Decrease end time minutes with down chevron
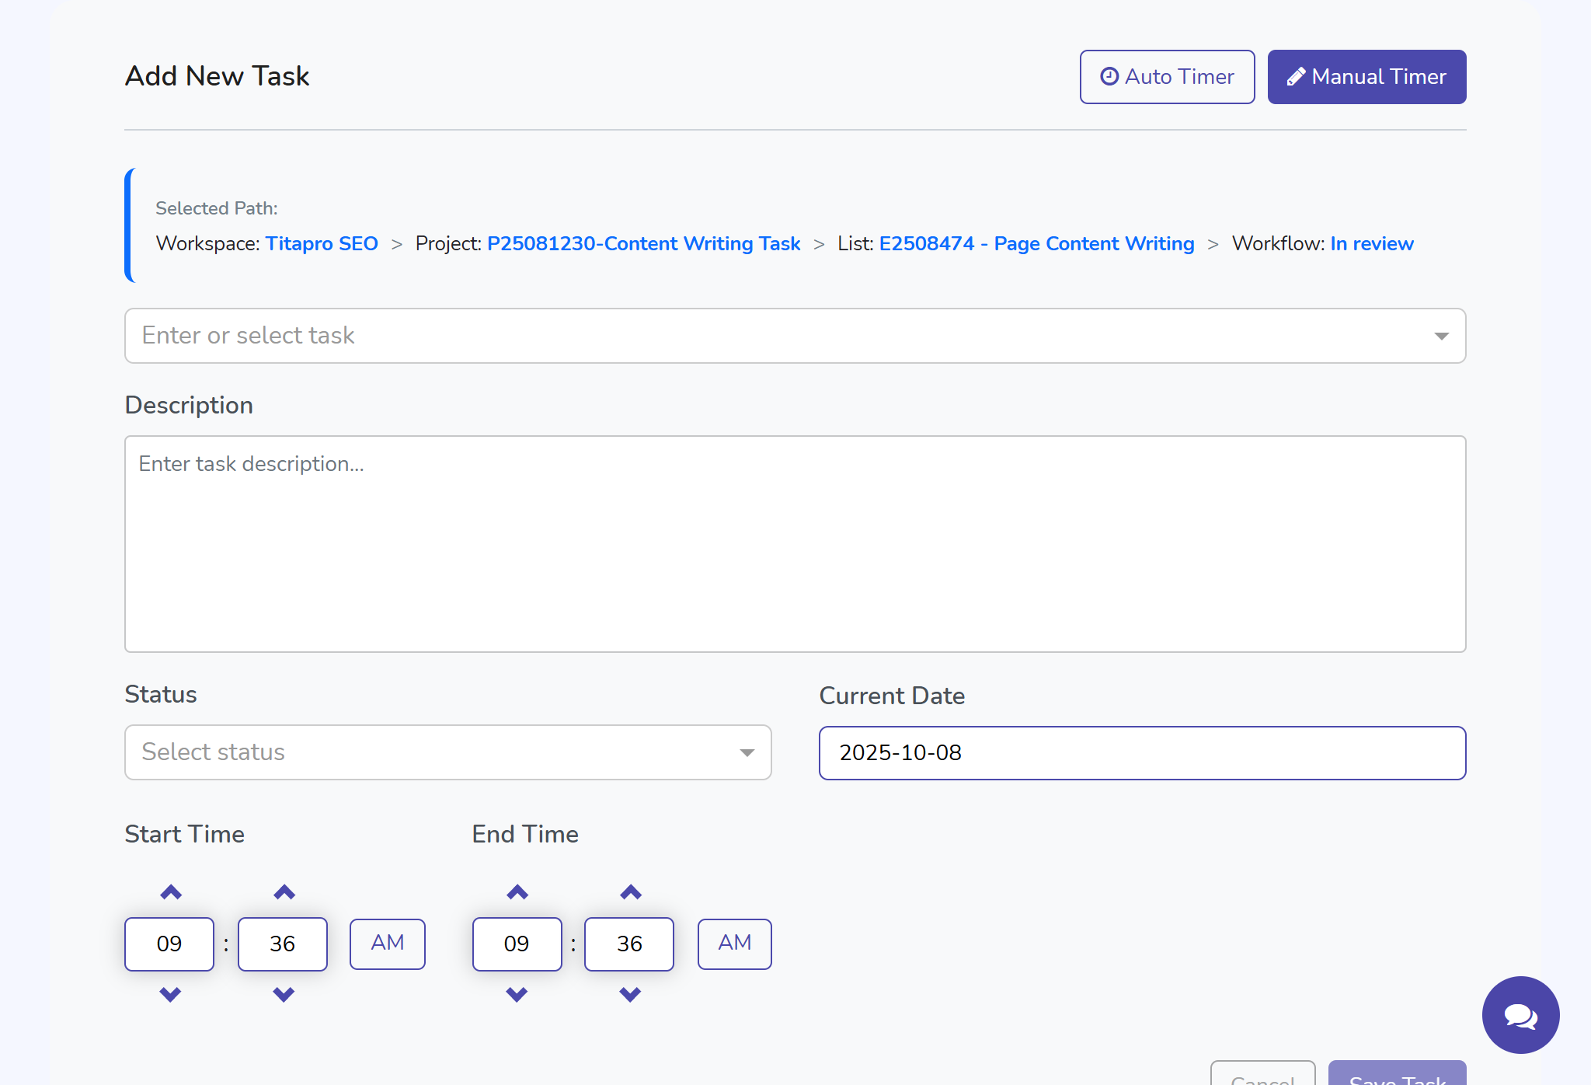Viewport: 1591px width, 1085px height. pos(630,994)
